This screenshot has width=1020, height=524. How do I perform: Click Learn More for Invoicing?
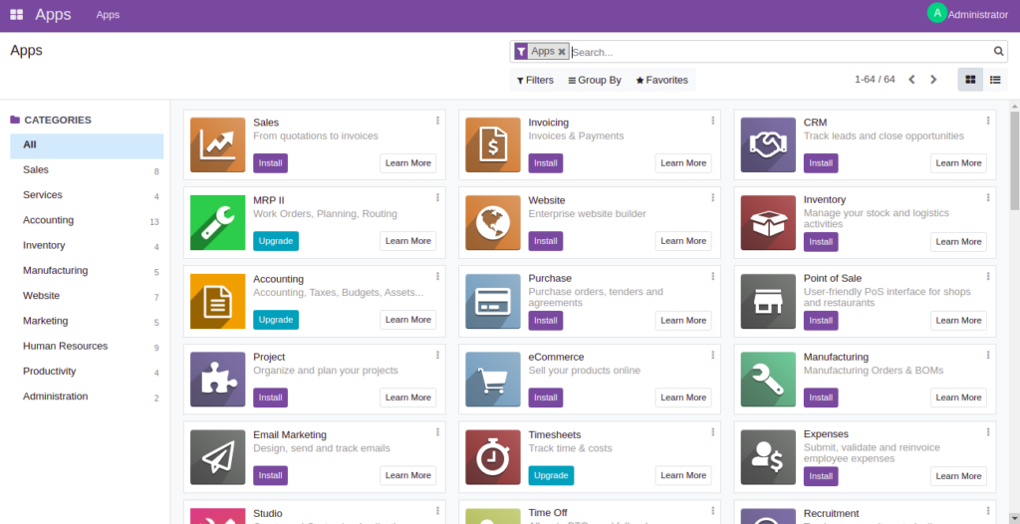coord(683,163)
